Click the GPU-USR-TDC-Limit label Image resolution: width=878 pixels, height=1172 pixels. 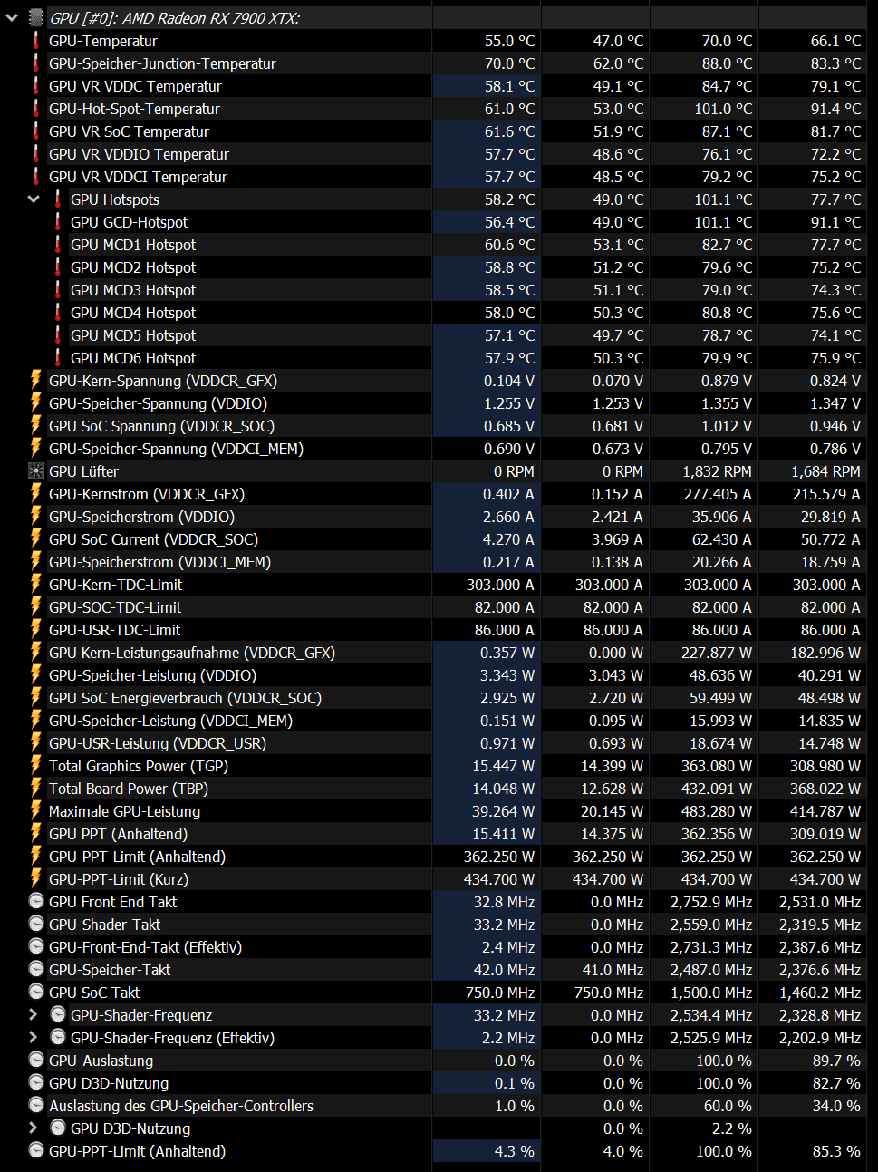point(114,630)
